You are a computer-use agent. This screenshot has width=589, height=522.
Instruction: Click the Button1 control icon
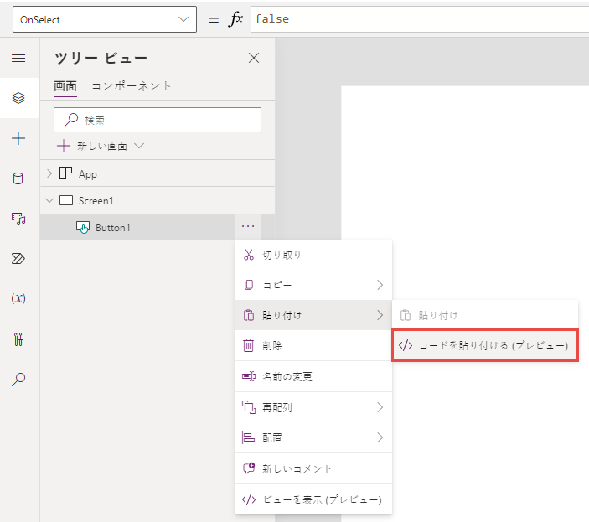tap(83, 227)
